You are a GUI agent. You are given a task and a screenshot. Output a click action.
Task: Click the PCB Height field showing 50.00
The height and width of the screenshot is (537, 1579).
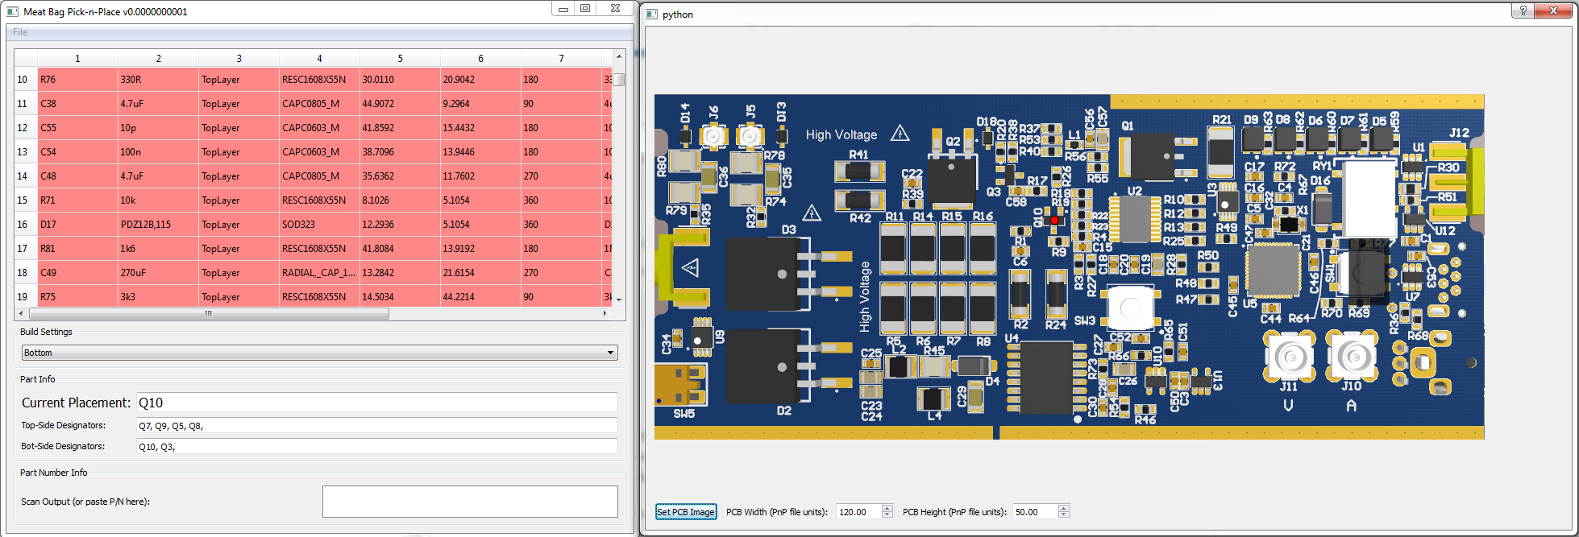tap(1036, 512)
